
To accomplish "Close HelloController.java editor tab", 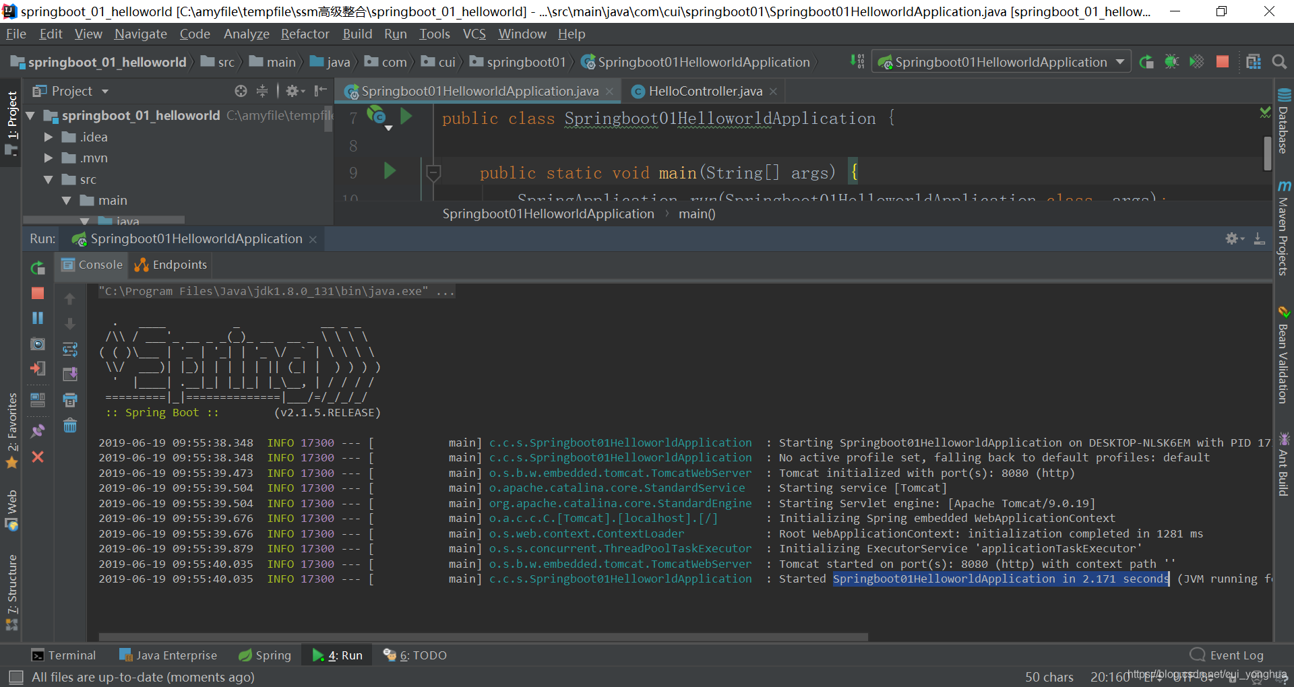I will pyautogui.click(x=773, y=91).
